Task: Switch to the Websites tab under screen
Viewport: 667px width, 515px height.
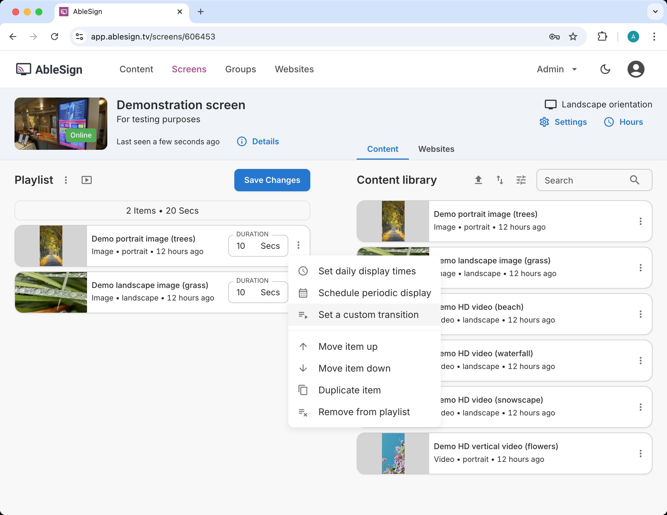Action: [436, 149]
